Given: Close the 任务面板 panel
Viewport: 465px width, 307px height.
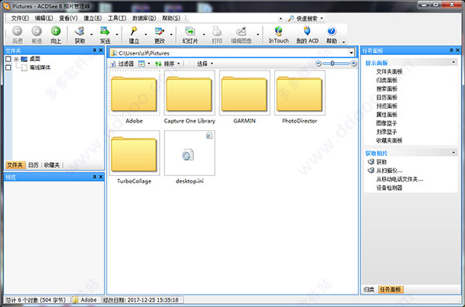Looking at the screenshot, I should (x=457, y=50).
